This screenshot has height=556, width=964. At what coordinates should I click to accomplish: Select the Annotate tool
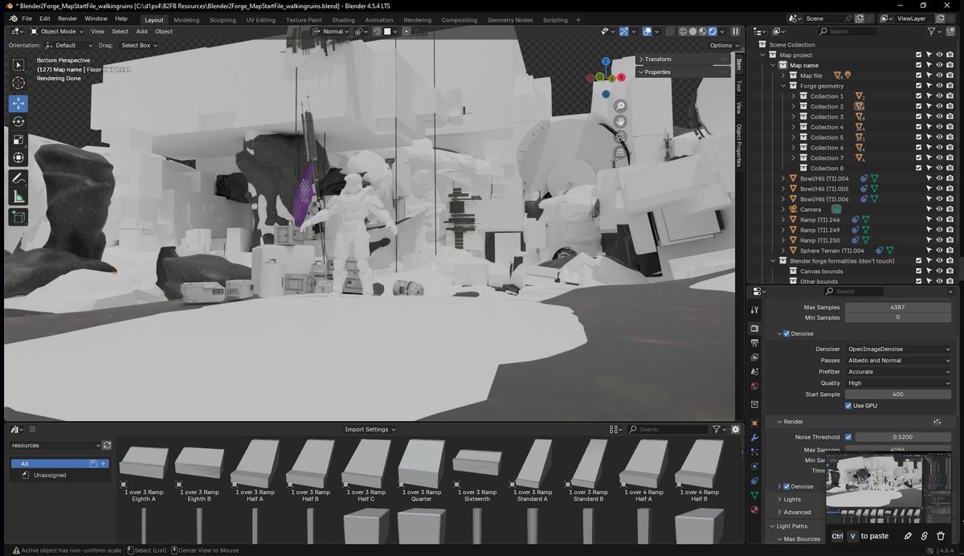(18, 178)
